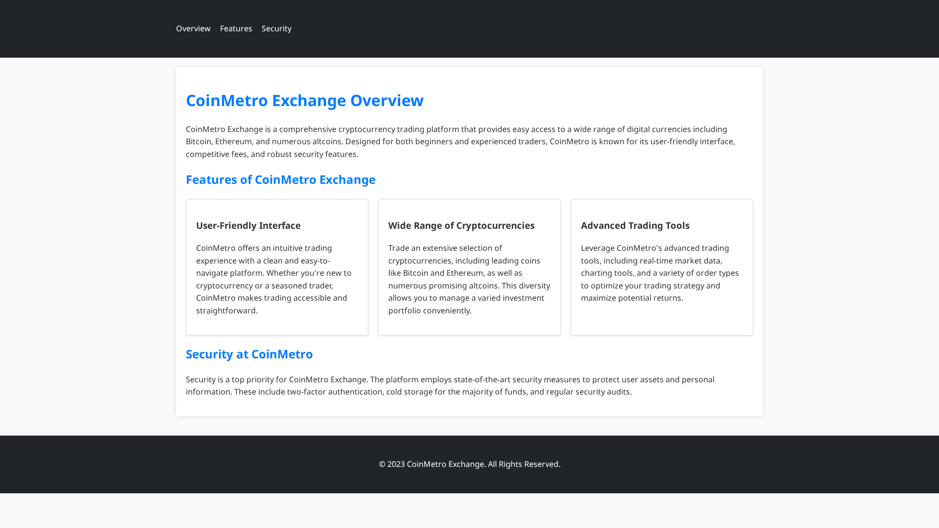Select the User-Friendly Interface card title

[x=248, y=225]
